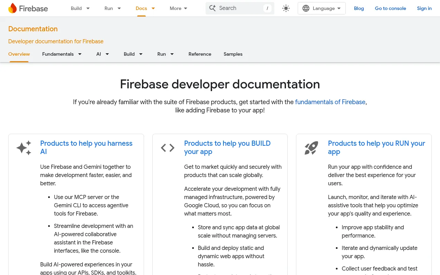Screen dimensions: 440x275
Task: Click 'Store and sync app data' bullet
Action: 239,231
